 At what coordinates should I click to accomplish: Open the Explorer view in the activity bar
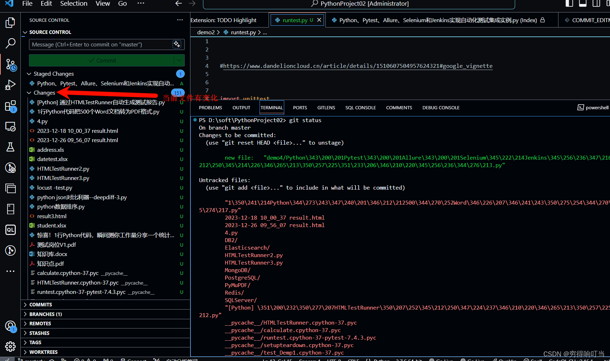point(10,22)
